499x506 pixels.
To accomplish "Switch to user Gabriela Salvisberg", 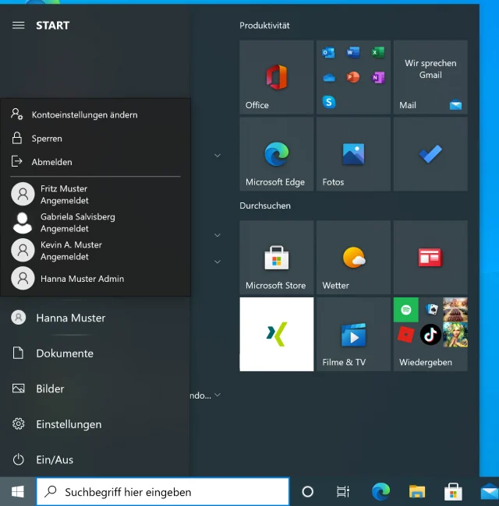I will point(77,223).
